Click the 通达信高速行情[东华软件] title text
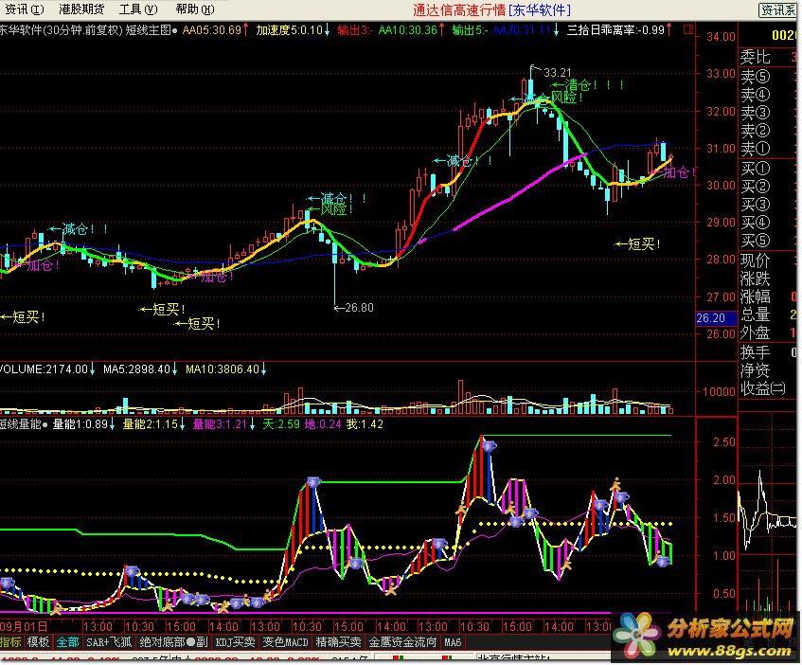This screenshot has width=802, height=665. pyautogui.click(x=491, y=9)
